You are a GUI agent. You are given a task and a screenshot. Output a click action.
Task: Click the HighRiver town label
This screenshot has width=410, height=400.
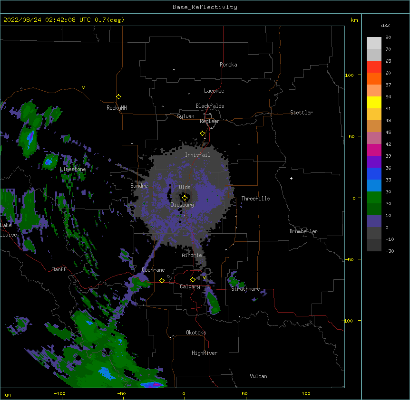[x=205, y=353]
